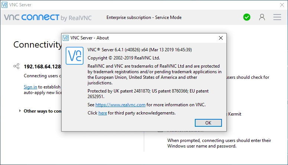Click the VNC Server 6.4.1 version line
The image size is (288, 165).
coord(140,50)
